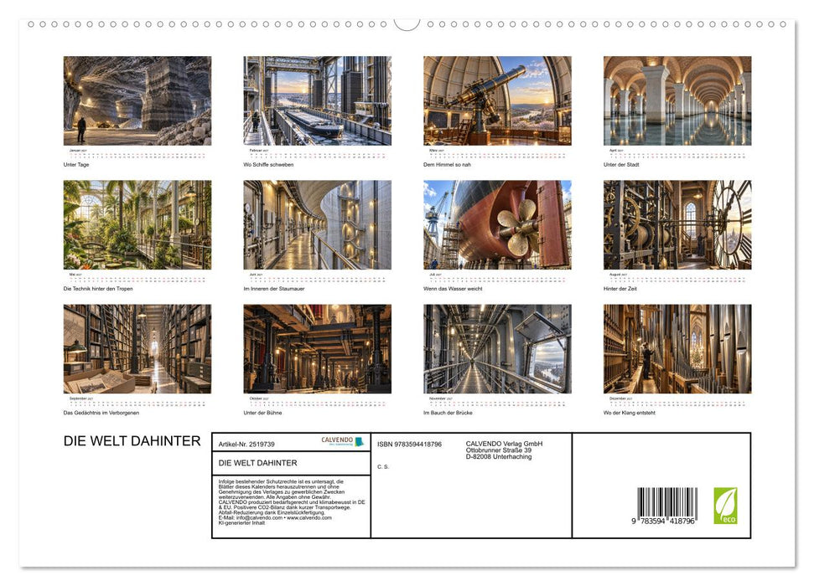Select the organ pipes image 'Wo der Klang entsteht'
The image size is (814, 586).
[x=677, y=348]
